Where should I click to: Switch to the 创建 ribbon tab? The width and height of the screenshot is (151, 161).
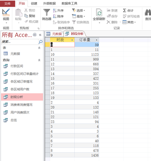click(34, 4)
